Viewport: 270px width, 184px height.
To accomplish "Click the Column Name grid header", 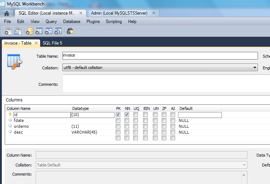I will pyautogui.click(x=38, y=108).
